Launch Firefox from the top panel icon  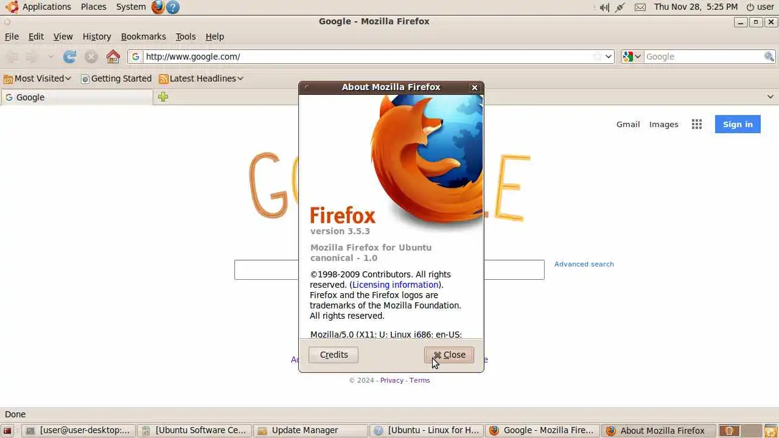(x=158, y=7)
